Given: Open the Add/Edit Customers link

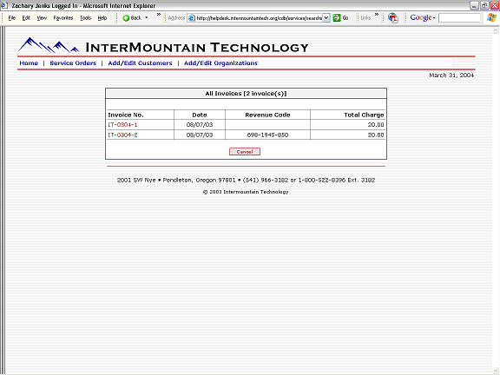Looking at the screenshot, I should pyautogui.click(x=140, y=63).
